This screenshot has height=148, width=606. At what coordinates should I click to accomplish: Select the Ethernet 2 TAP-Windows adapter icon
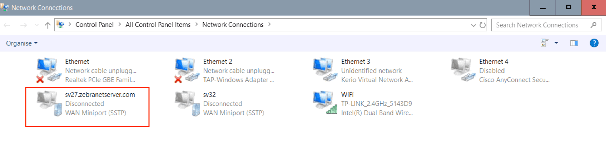tap(185, 70)
